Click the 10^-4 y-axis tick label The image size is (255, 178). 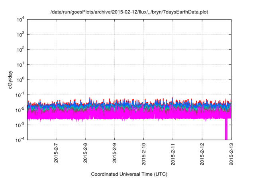coord(20,140)
